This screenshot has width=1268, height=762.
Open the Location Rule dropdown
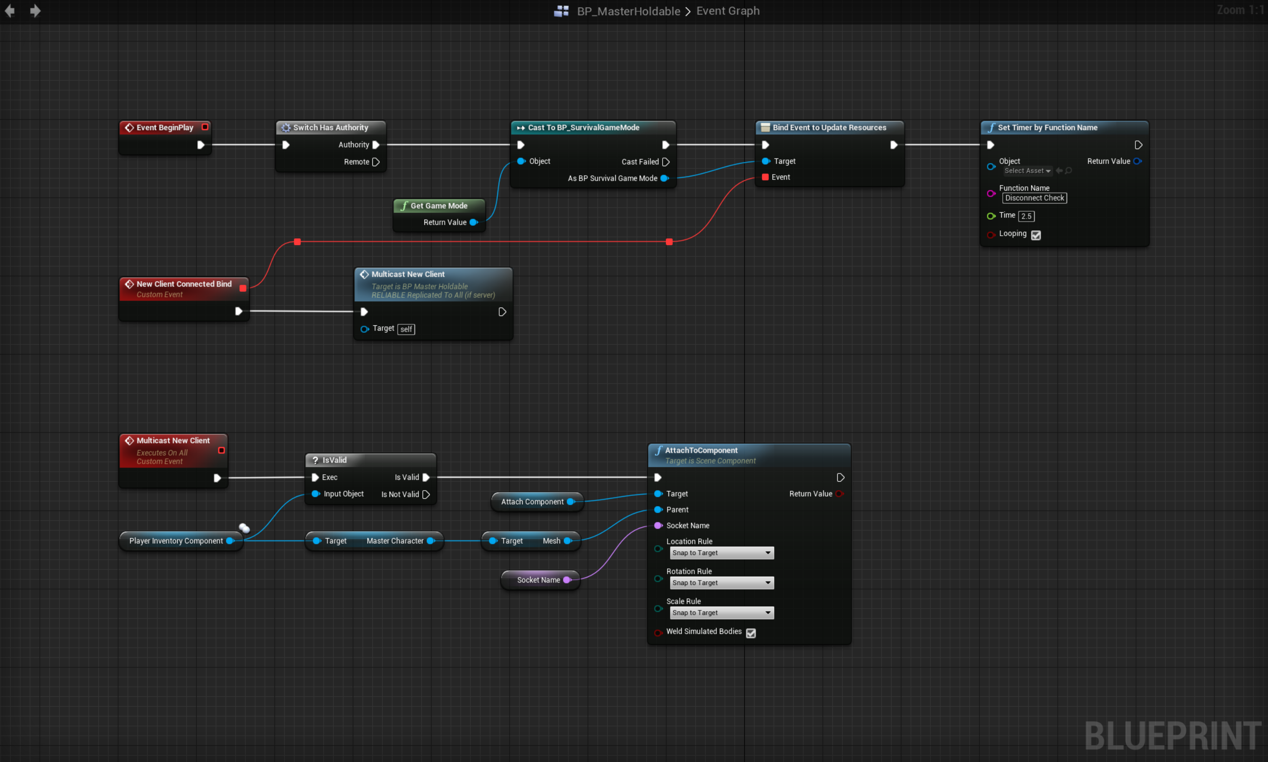pos(721,553)
